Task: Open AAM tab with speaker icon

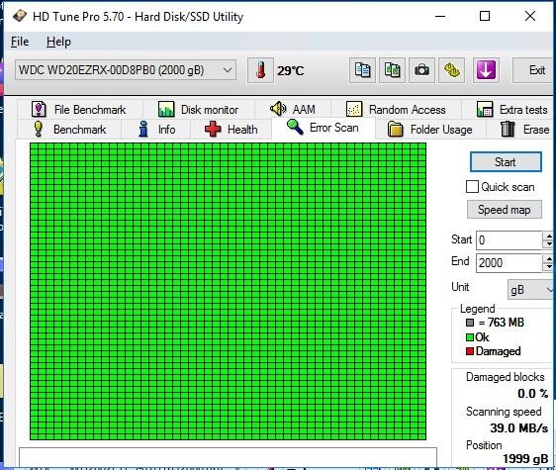Action: [x=293, y=109]
